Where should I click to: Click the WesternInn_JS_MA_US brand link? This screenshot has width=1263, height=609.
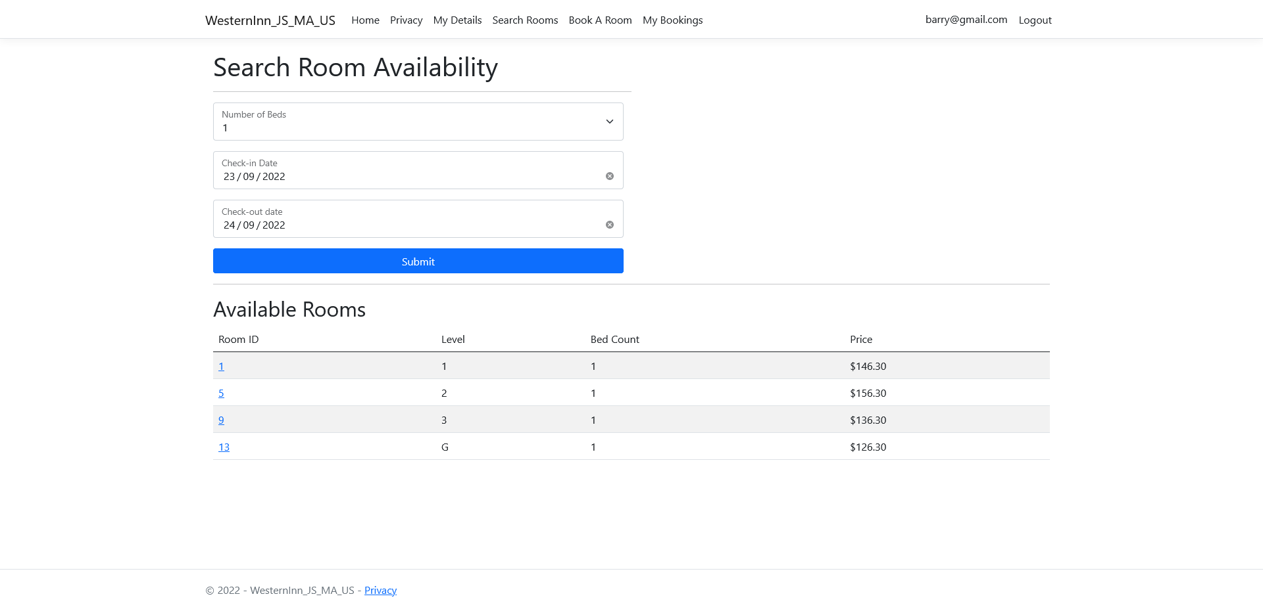pos(270,20)
